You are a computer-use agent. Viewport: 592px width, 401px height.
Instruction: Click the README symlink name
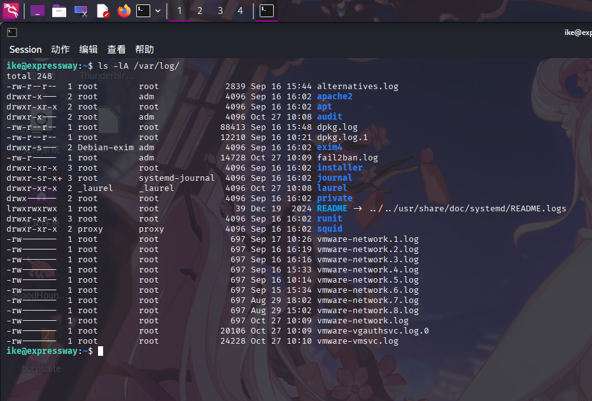[x=332, y=208]
